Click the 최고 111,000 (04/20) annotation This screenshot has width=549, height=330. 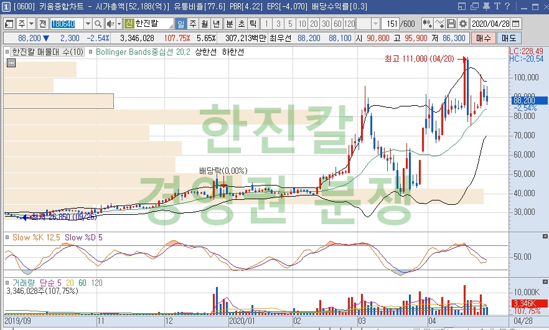click(420, 59)
